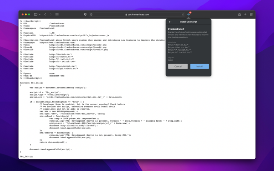This screenshot has width=274, height=171.
Task: Toggle the Safari sidebar
Action: point(35,14)
